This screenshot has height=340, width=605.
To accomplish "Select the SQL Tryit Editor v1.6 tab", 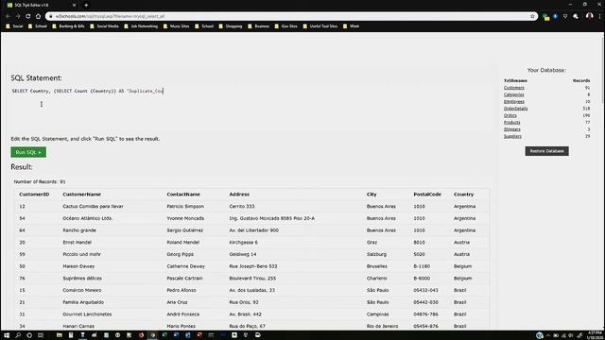I will pyautogui.click(x=41, y=5).
